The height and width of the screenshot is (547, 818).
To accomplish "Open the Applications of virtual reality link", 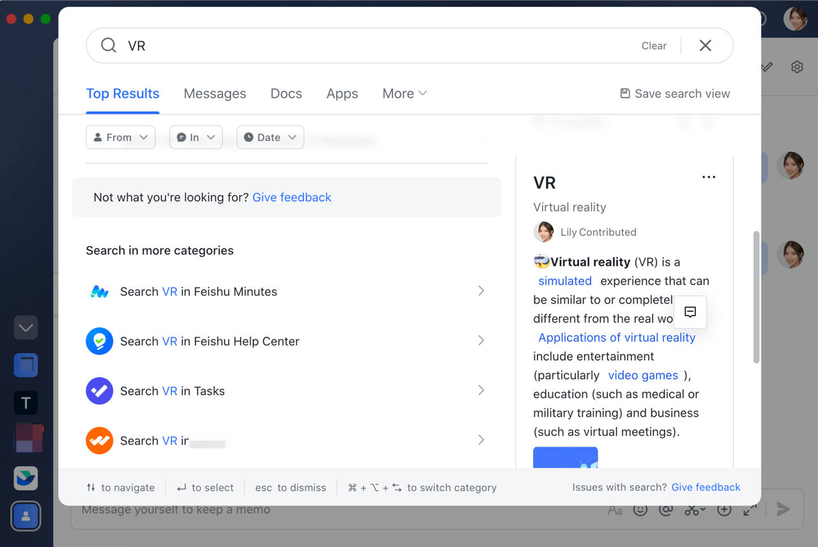I will point(615,337).
